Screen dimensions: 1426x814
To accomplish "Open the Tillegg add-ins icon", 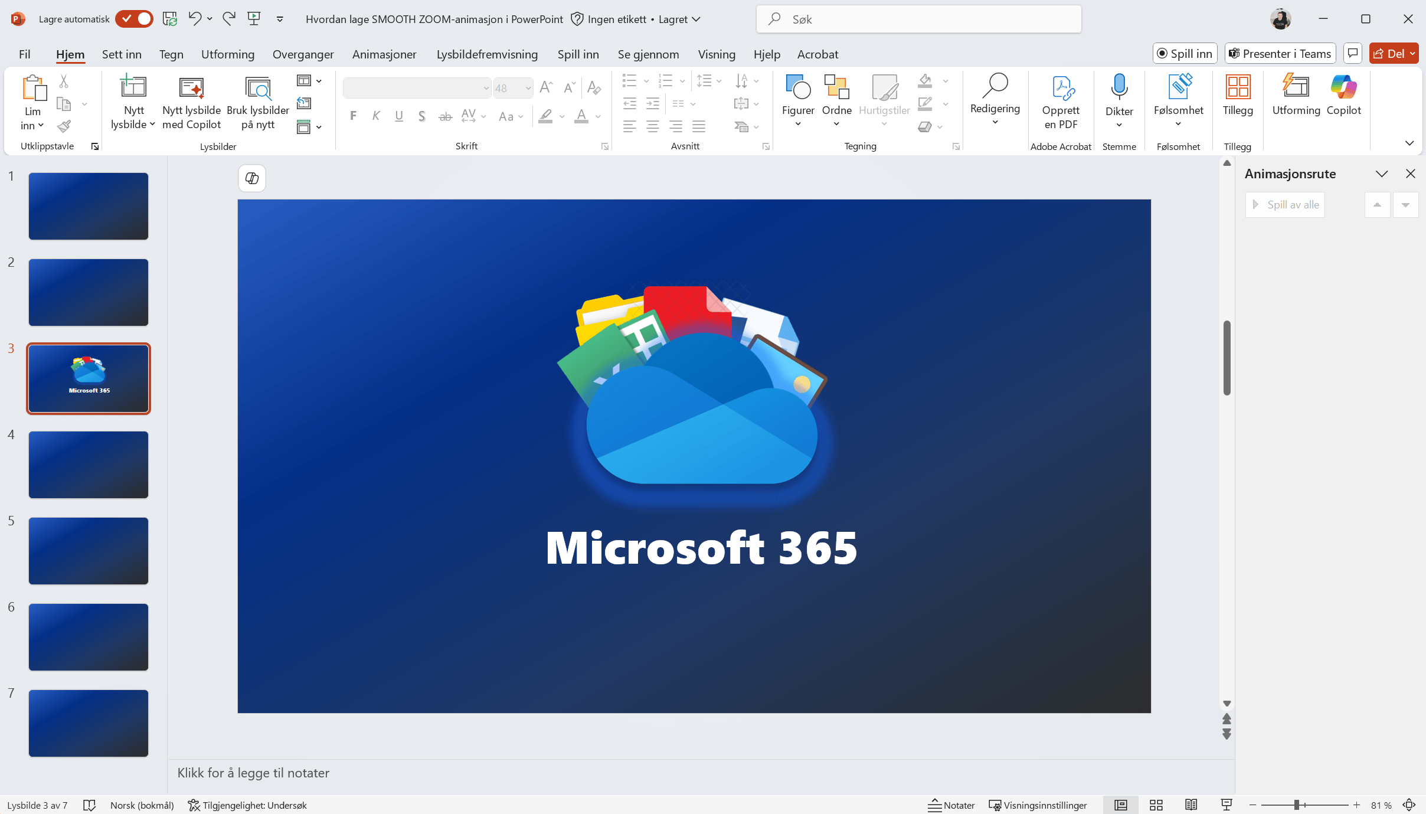I will coord(1238,87).
